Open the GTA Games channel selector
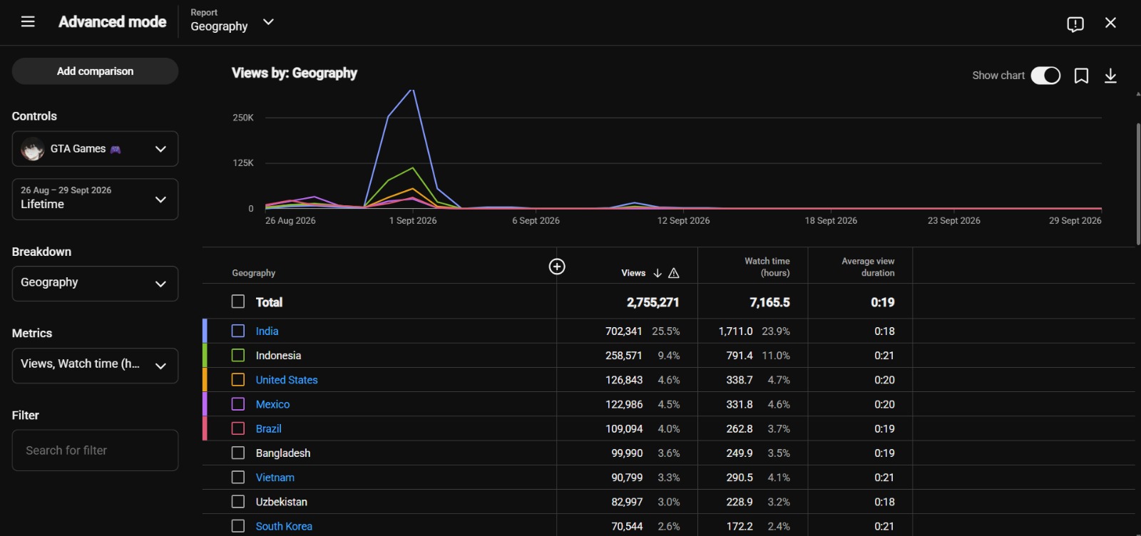 click(x=95, y=149)
